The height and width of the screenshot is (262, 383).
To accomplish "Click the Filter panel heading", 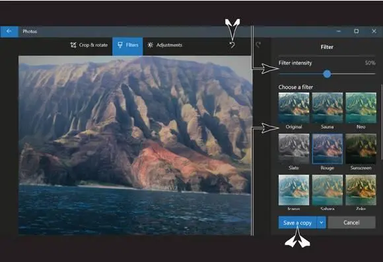I will pyautogui.click(x=327, y=47).
